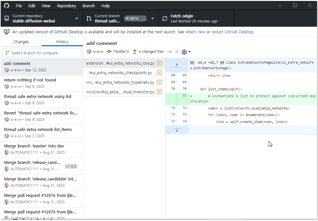Click the added line 71 in the diff
This screenshot has height=221, width=318.
coord(241,99)
